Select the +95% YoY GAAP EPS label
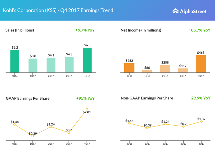 pyautogui.click(x=85, y=98)
